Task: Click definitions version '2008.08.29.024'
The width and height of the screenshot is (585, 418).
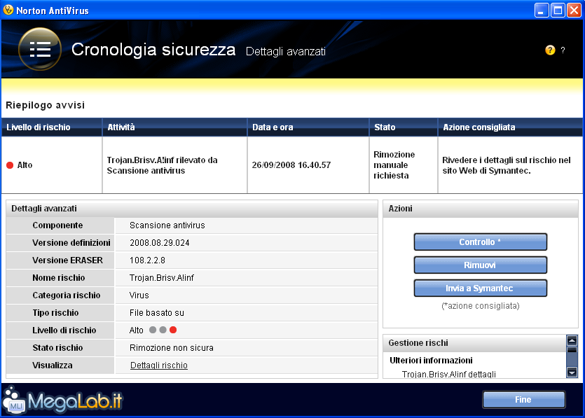Action: 160,243
